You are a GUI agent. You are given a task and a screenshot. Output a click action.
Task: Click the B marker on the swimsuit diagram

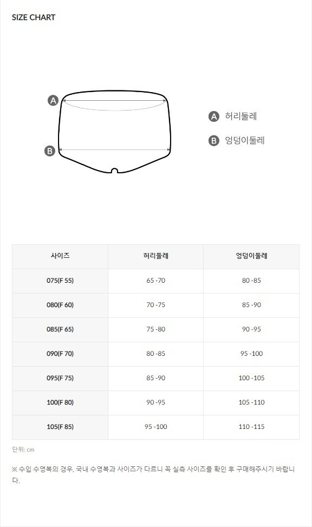[x=50, y=151]
